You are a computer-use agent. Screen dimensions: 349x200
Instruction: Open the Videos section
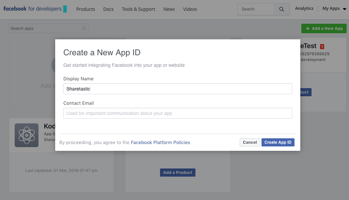point(190,9)
